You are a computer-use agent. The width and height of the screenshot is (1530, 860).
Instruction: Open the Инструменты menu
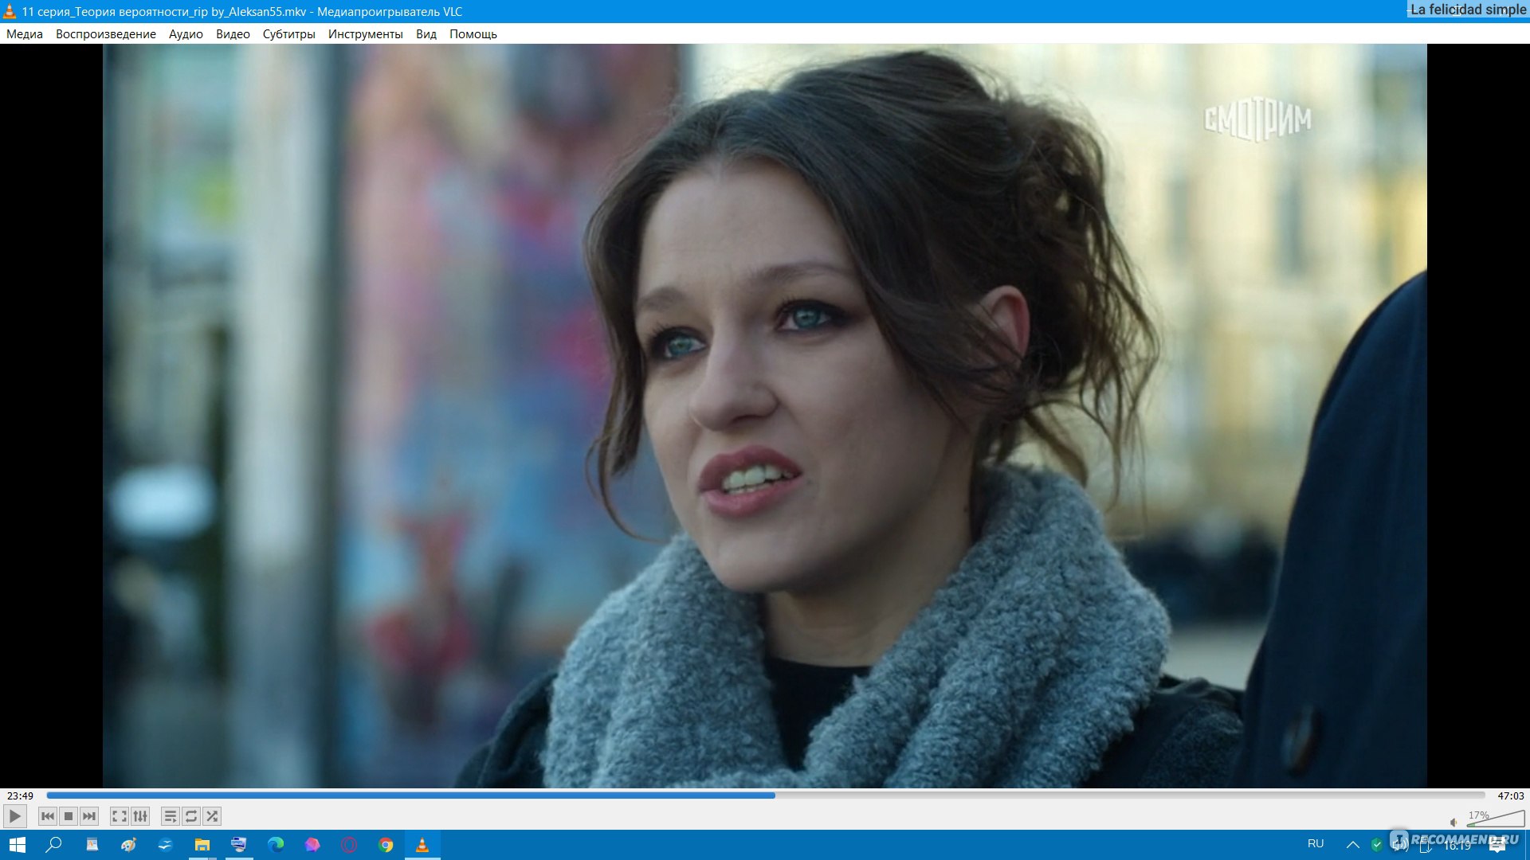366,34
